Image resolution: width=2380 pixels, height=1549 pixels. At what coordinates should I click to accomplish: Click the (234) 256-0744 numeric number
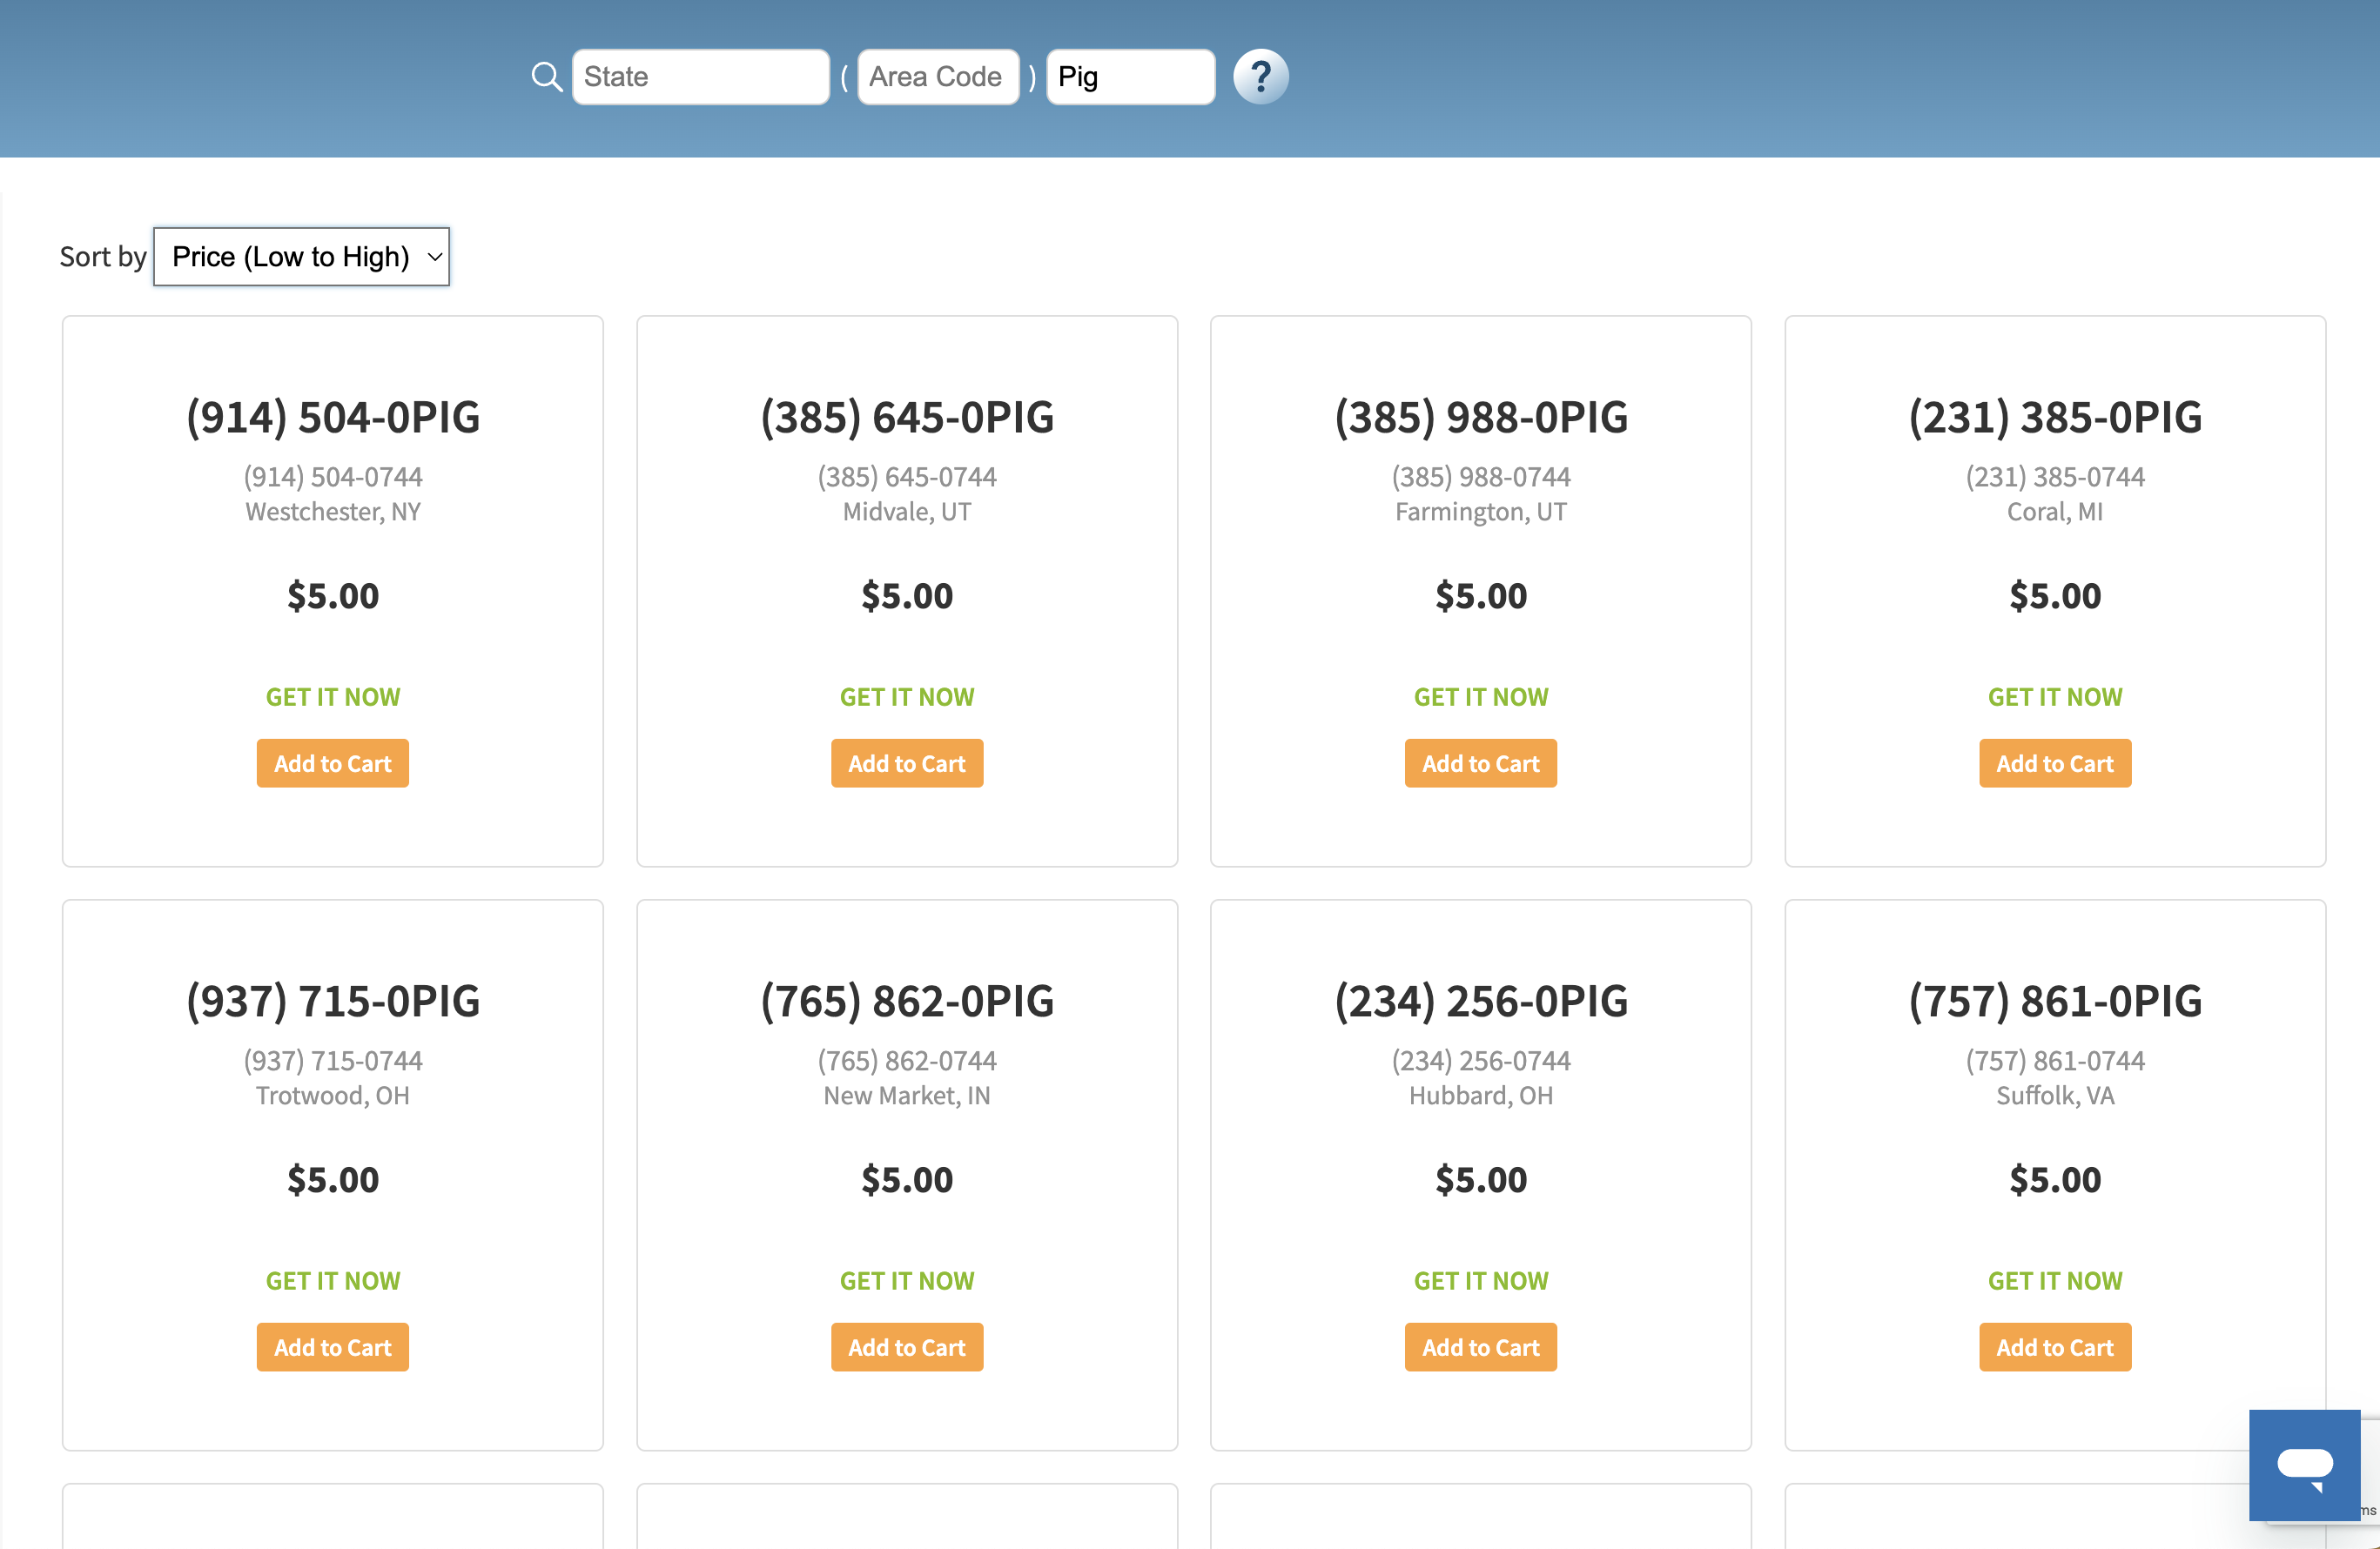coord(1481,1060)
